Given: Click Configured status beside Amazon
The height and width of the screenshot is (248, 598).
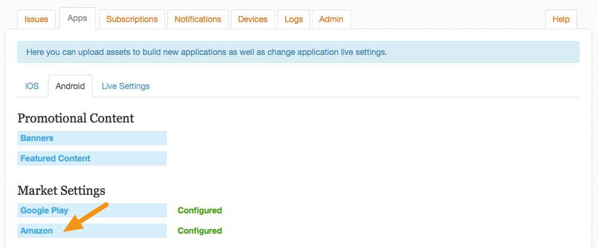Looking at the screenshot, I should click(x=200, y=231).
